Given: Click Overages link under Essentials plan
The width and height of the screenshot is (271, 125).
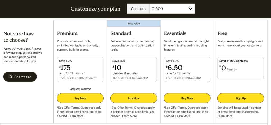Looking at the screenshot, I should (x=194, y=108).
